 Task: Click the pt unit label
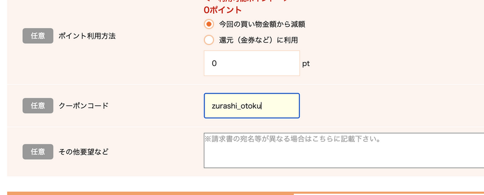point(306,63)
